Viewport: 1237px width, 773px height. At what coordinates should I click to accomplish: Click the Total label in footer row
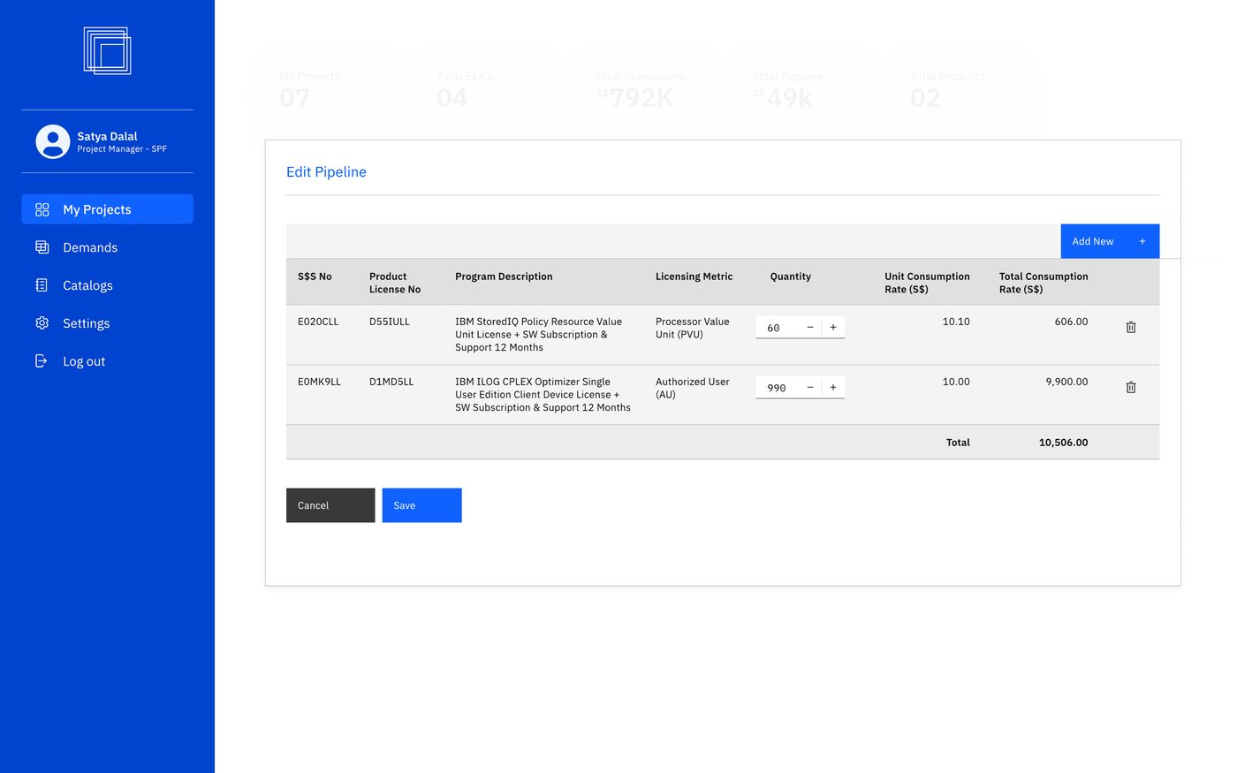click(958, 443)
